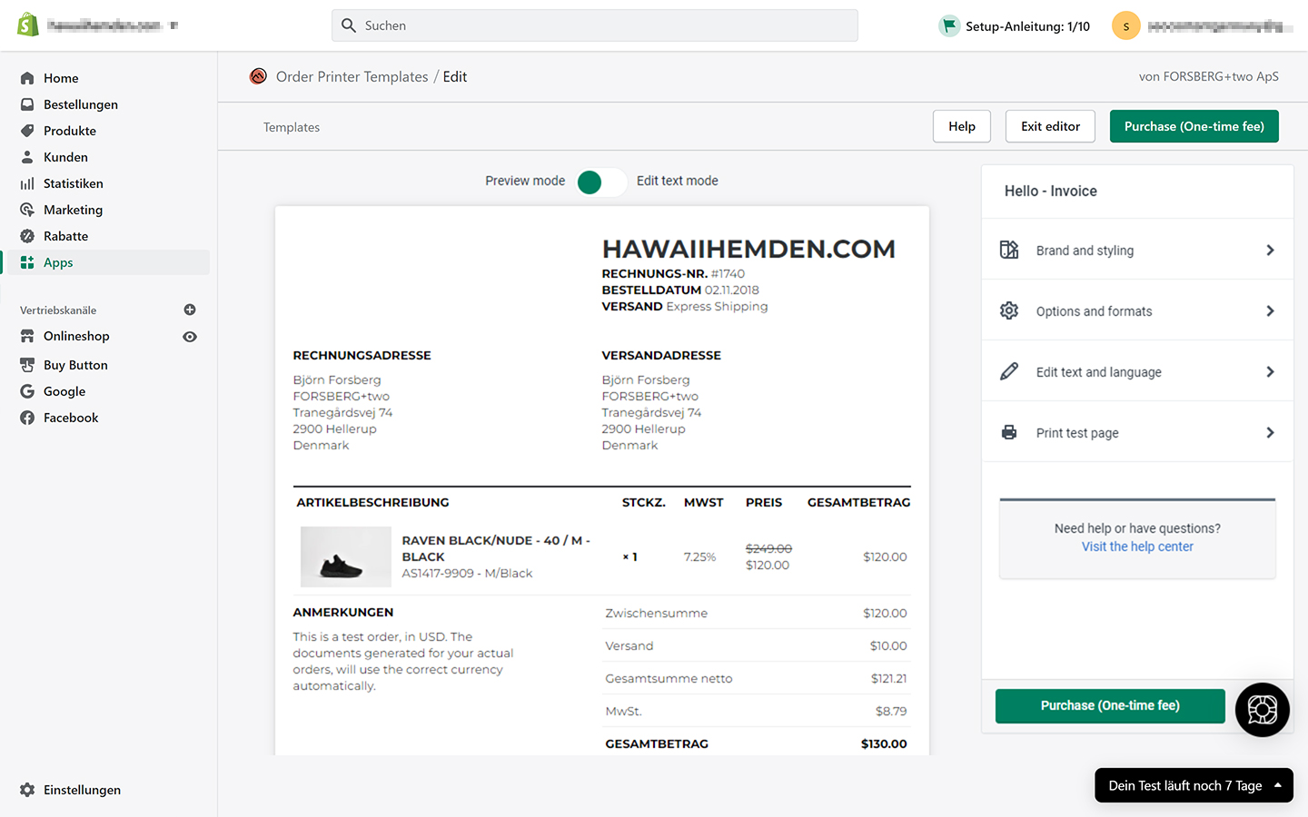This screenshot has height=817, width=1308.
Task: Click the Rabatte discount icon
Action: click(27, 236)
